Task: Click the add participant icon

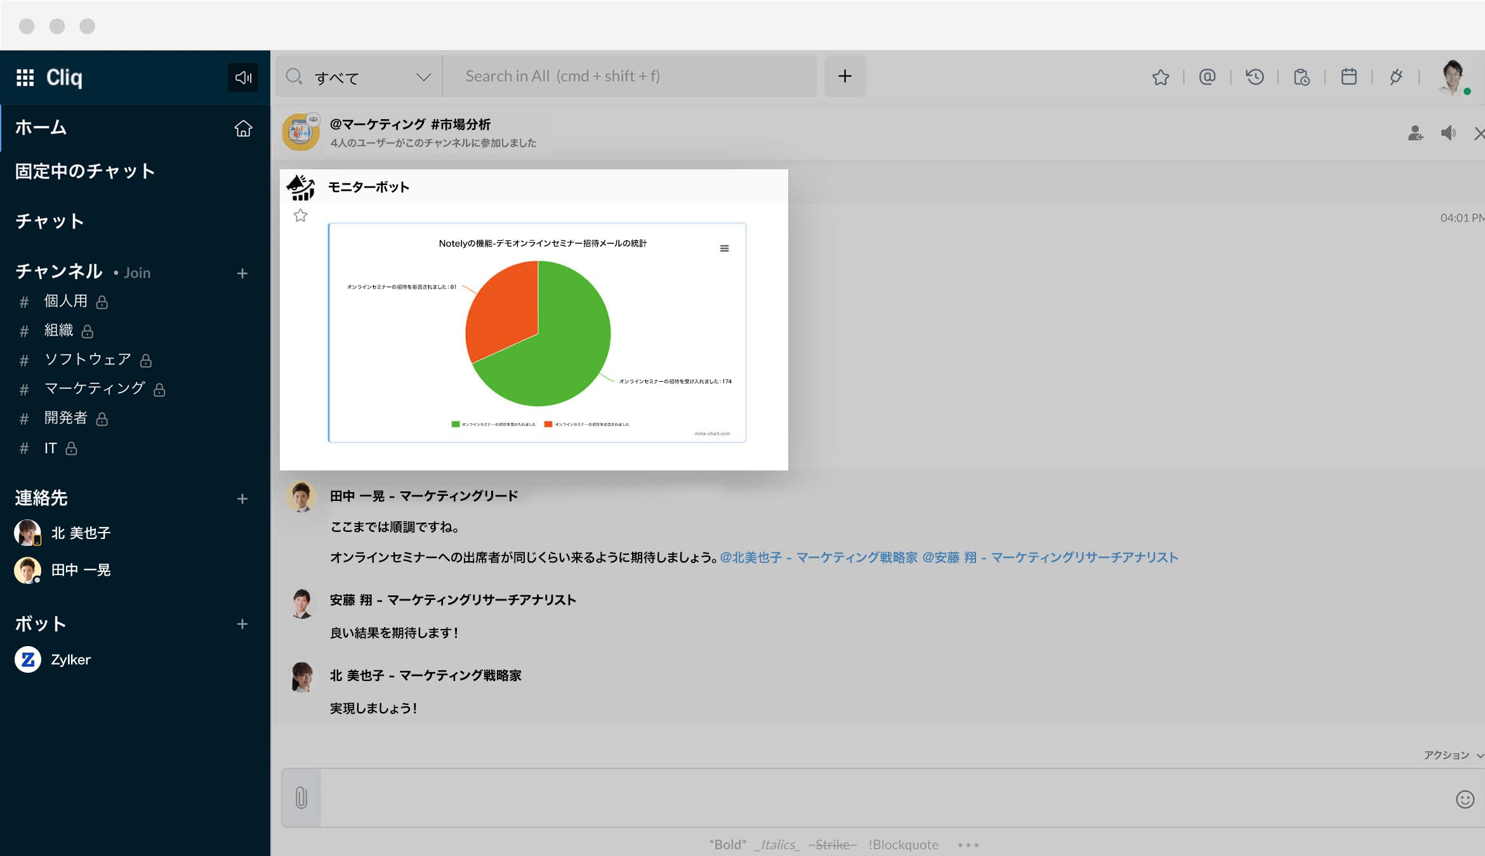Action: tap(1415, 133)
